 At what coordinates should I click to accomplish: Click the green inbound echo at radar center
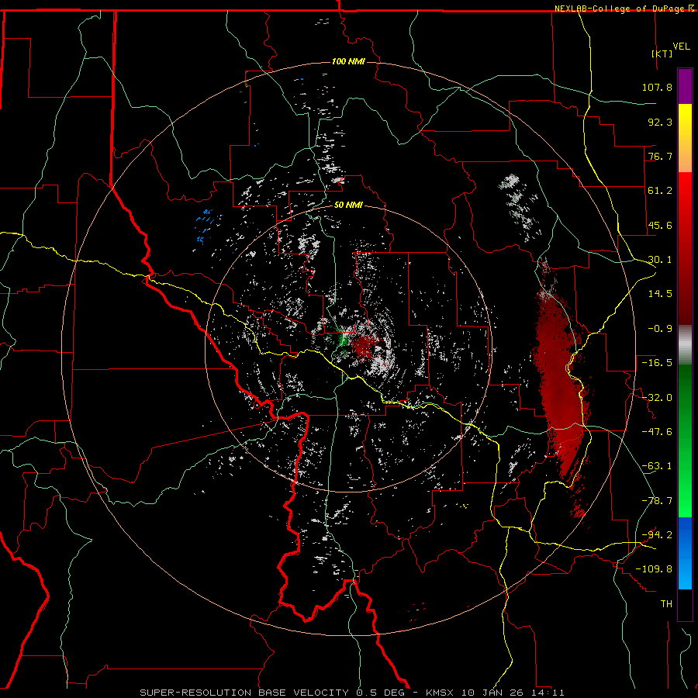point(344,340)
